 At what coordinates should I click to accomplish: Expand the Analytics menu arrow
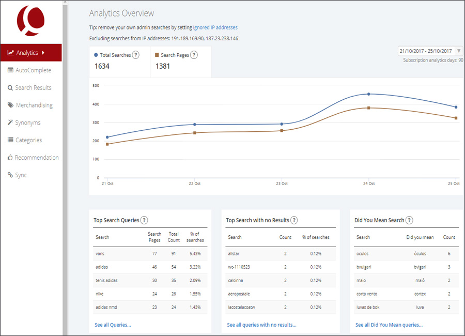43,53
